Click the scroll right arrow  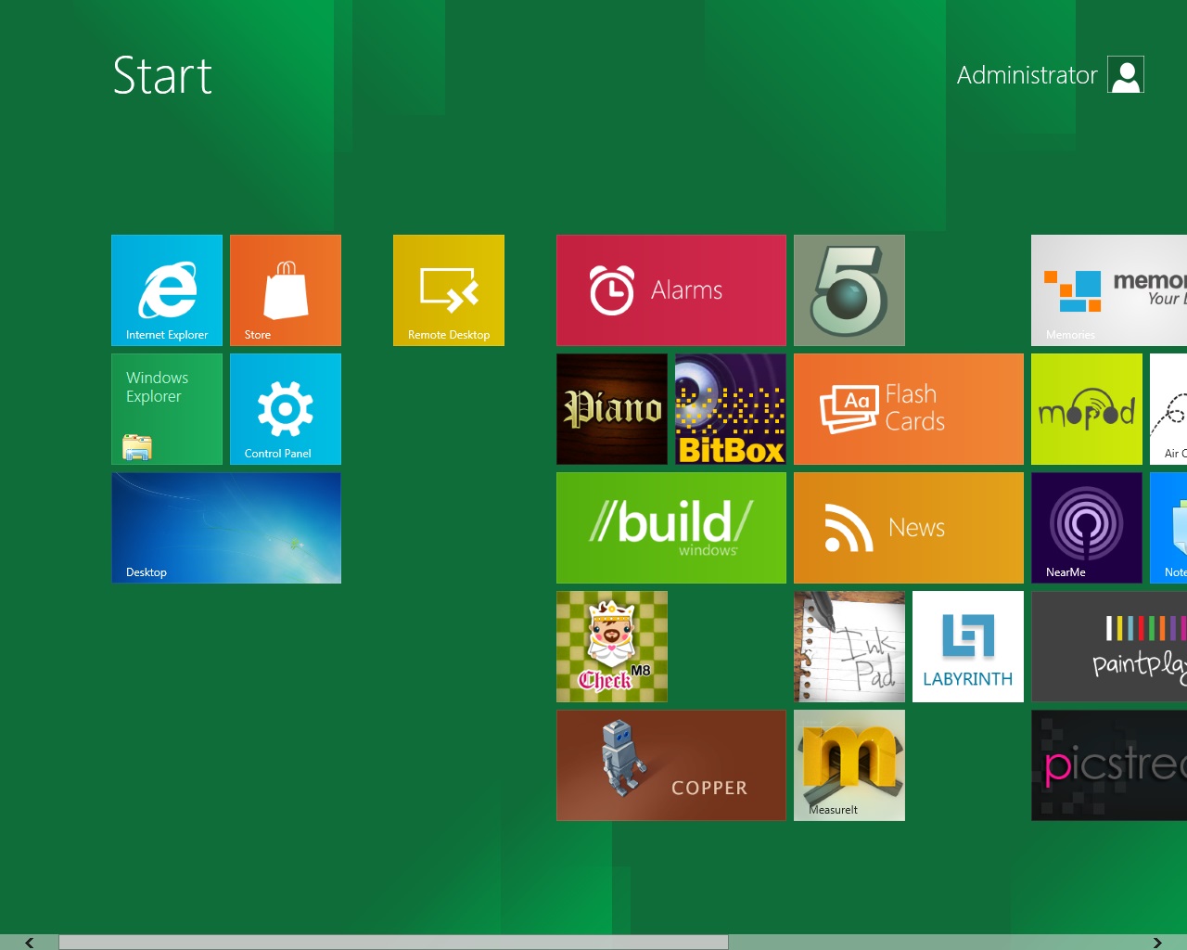pos(1157,943)
